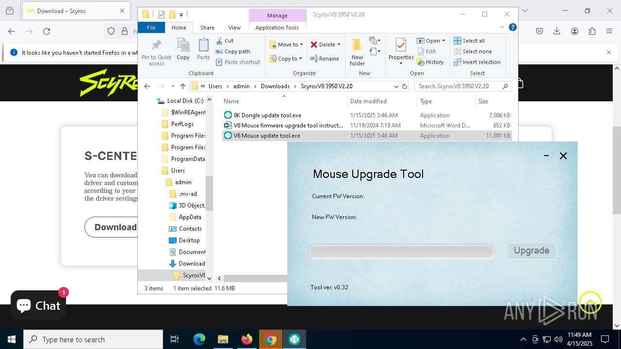The image size is (621, 349).
Task: Refresh the Explorer address bar
Action: [405, 86]
